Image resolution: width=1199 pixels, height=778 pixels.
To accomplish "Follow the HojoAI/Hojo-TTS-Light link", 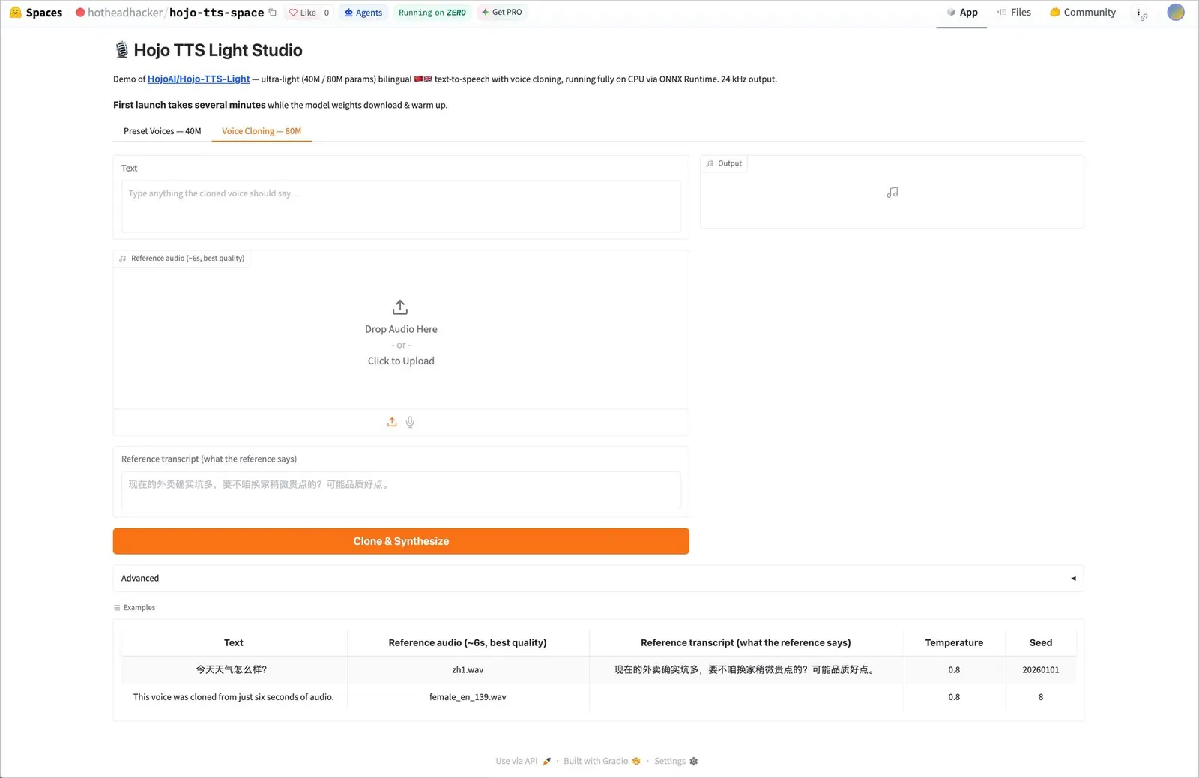I will coord(199,79).
